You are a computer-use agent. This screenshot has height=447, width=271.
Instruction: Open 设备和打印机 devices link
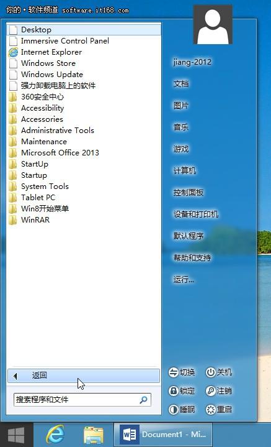[x=196, y=214]
